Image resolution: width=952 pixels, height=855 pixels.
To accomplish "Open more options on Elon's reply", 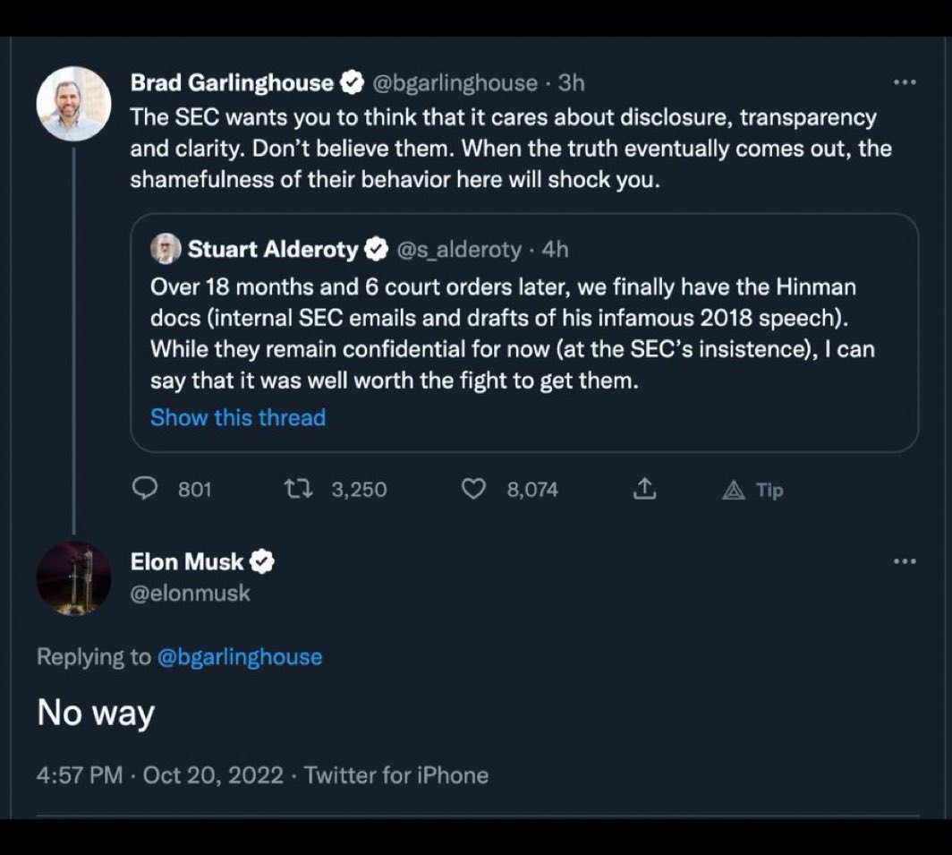I will click(x=905, y=561).
